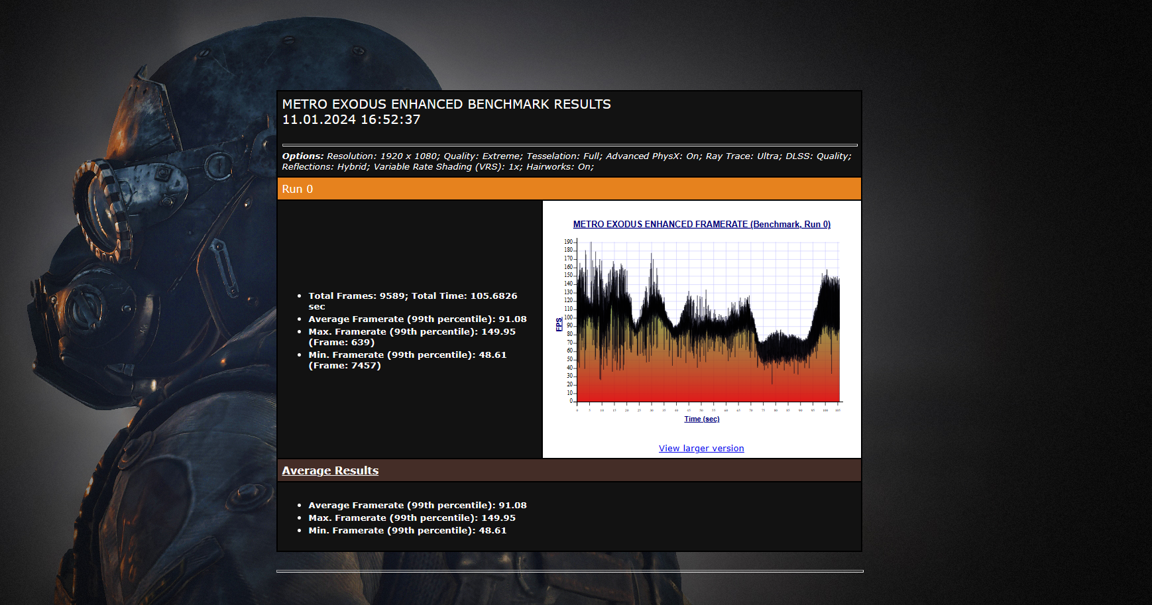1152x605 pixels.
Task: Click Max. Framerate line under Average Results
Action: (x=412, y=518)
